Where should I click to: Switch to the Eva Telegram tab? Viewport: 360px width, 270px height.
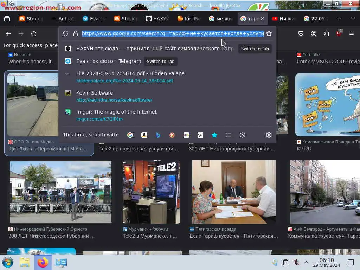[x=95, y=19]
